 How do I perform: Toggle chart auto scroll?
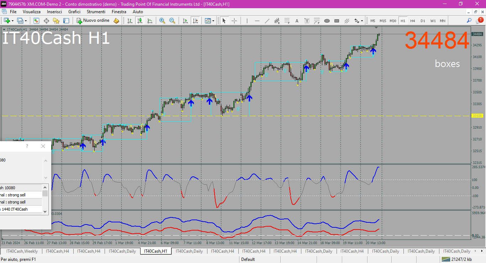[x=185, y=21]
